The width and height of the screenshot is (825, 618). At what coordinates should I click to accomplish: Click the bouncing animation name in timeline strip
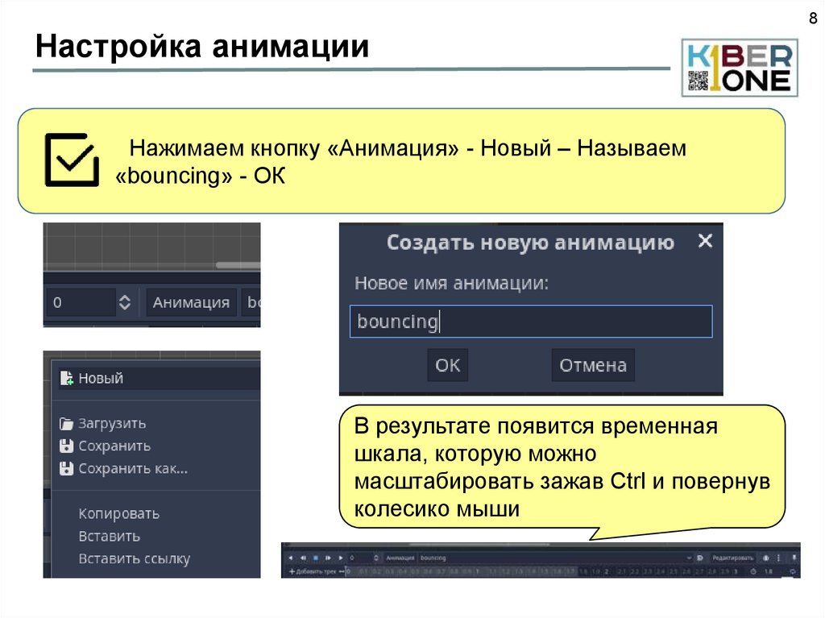433,558
